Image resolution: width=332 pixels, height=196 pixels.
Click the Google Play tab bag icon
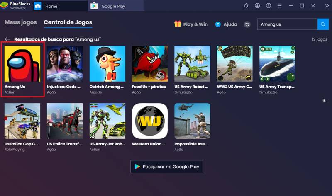pyautogui.click(x=94, y=6)
